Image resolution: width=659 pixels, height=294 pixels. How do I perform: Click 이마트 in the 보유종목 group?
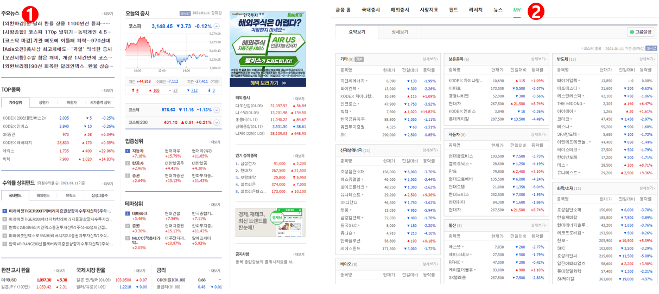pyautogui.click(x=455, y=88)
